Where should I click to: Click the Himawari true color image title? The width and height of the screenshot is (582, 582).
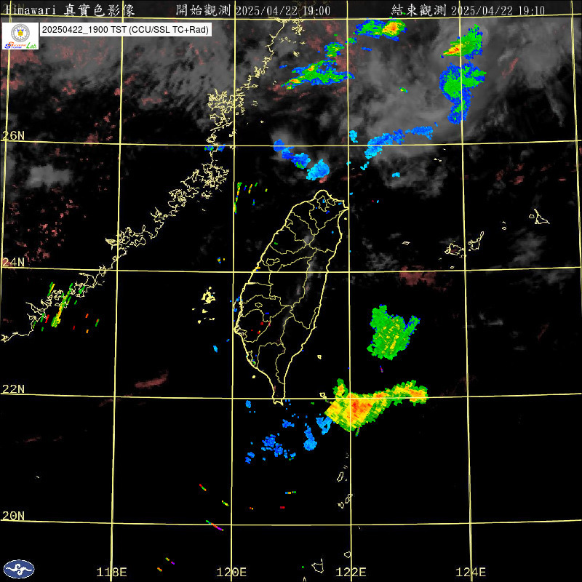pyautogui.click(x=70, y=10)
